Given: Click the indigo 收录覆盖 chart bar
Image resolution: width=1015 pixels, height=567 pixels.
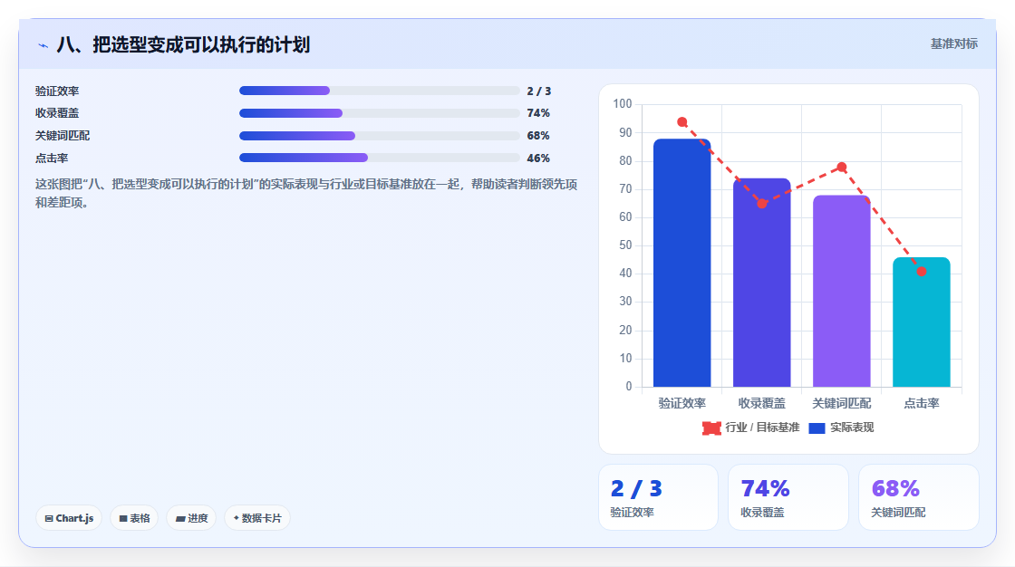Looking at the screenshot, I should (762, 283).
